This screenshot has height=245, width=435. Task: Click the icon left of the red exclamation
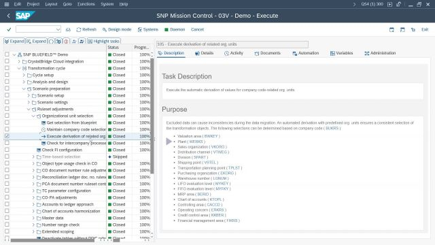point(58,41)
